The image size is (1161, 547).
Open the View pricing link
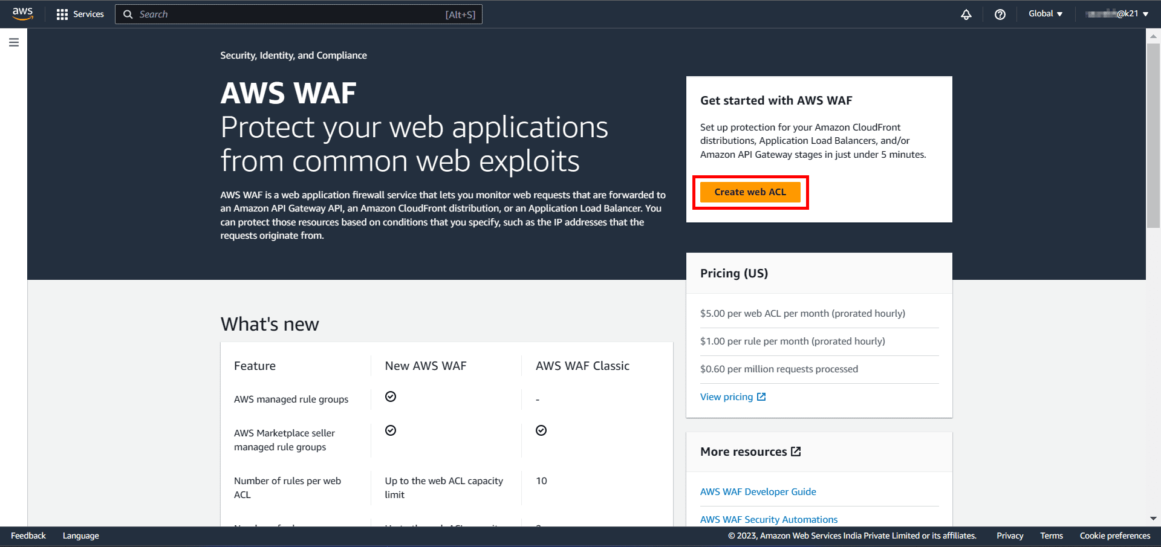(x=726, y=396)
